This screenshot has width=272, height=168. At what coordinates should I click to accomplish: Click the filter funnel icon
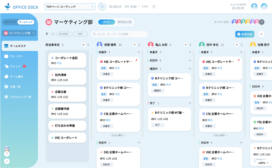click(x=47, y=34)
